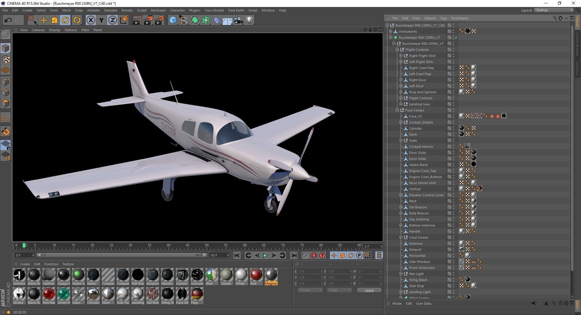Switch to Edges mode

[5, 92]
